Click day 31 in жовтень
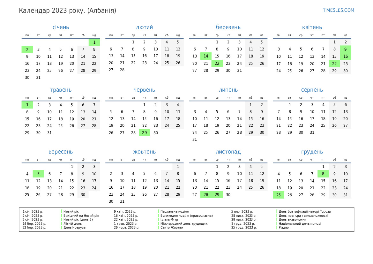 point(122,201)
